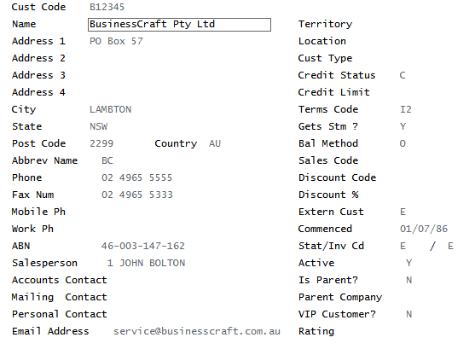Image resolution: width=475 pixels, height=349 pixels.
Task: Select the Post Code value 2299
Action: [101, 143]
